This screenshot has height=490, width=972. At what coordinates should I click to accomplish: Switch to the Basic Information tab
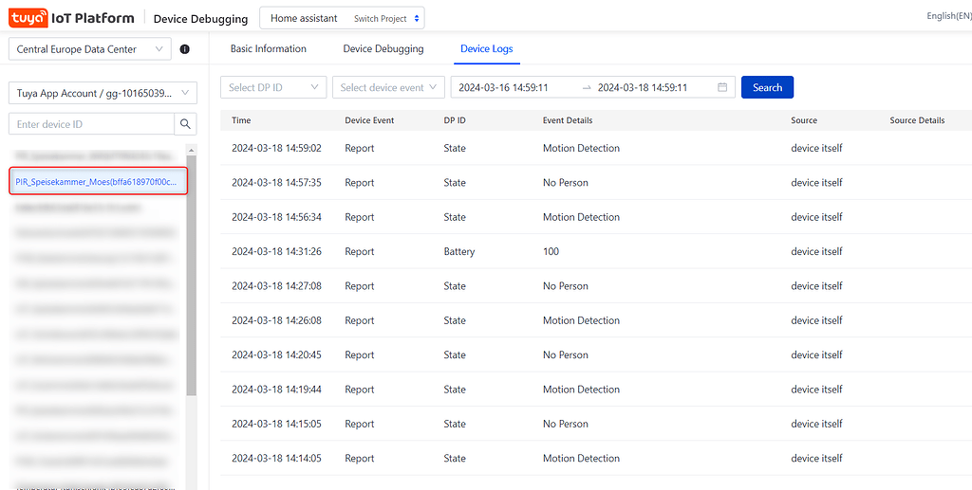[x=269, y=48]
